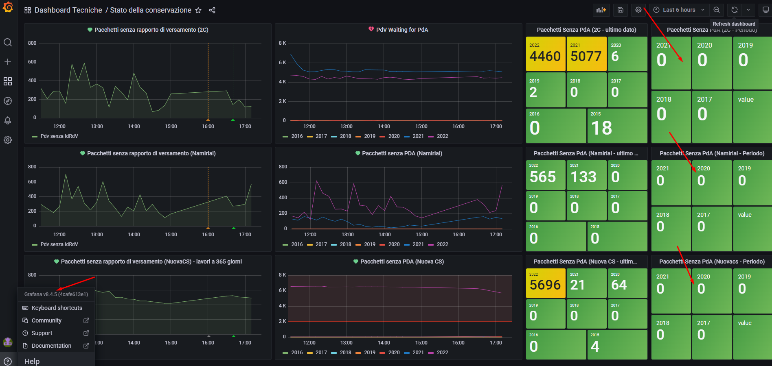This screenshot has width=772, height=366.
Task: Save the dashboard with the save icon
Action: pyautogui.click(x=620, y=10)
